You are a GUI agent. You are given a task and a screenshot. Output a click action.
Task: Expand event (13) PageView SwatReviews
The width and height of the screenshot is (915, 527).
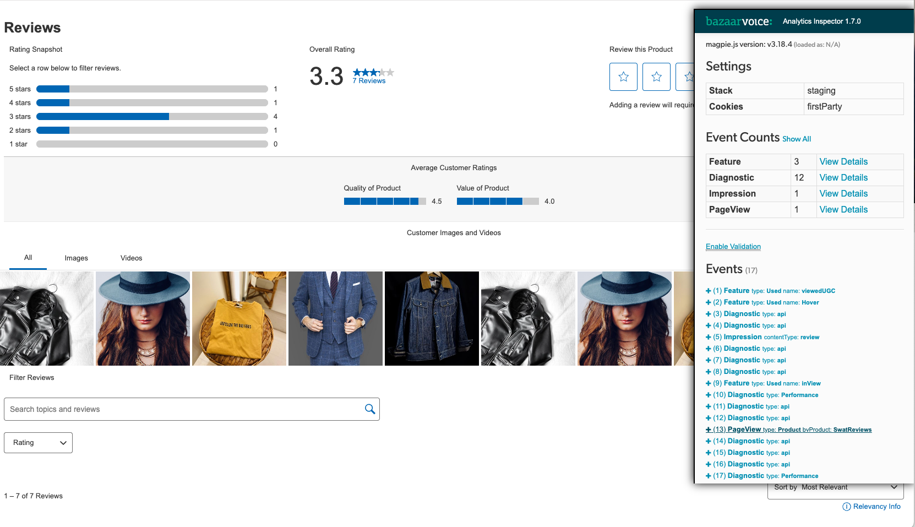(788, 430)
